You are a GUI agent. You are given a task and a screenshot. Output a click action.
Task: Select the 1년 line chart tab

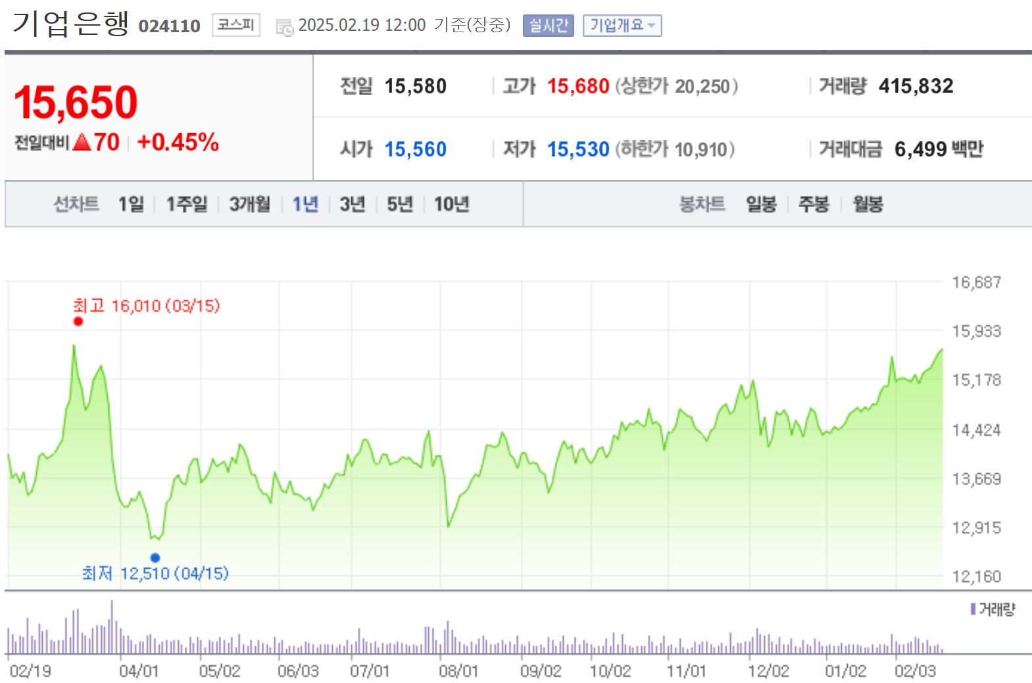click(305, 204)
